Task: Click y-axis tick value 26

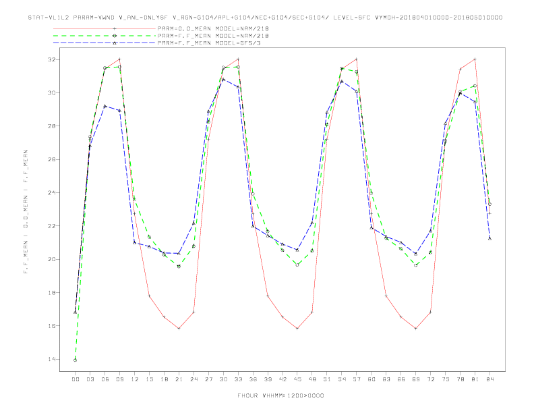Action: pyautogui.click(x=52, y=159)
